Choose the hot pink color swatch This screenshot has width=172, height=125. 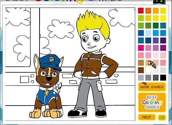[x=141, y=48]
